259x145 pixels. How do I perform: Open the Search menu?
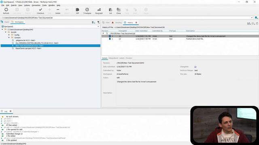(x=14, y=5)
